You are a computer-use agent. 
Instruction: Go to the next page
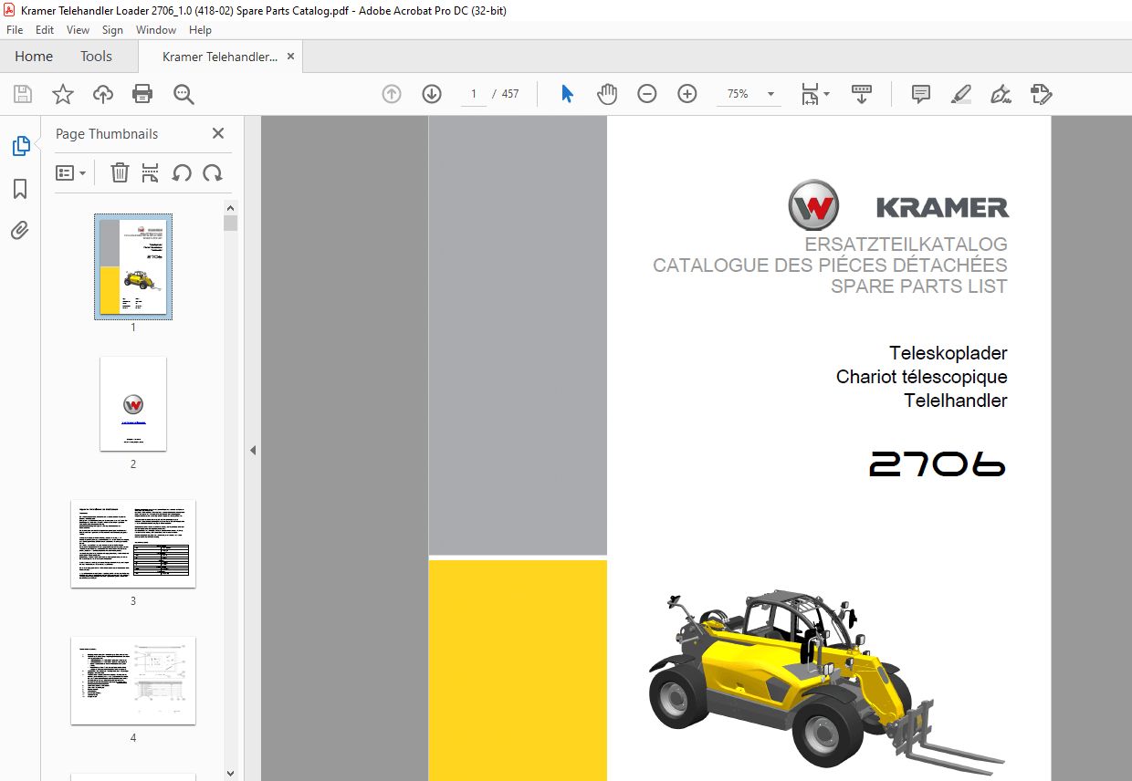(x=431, y=93)
